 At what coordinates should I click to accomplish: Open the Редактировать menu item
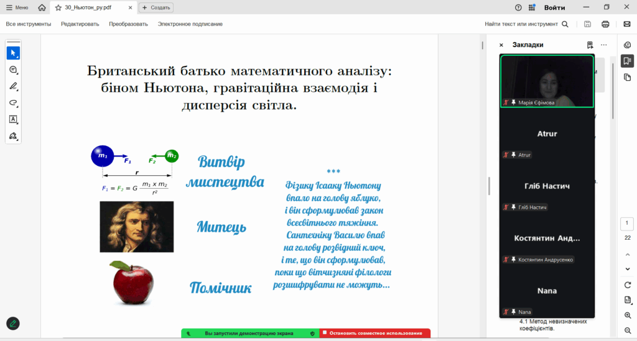(80, 24)
